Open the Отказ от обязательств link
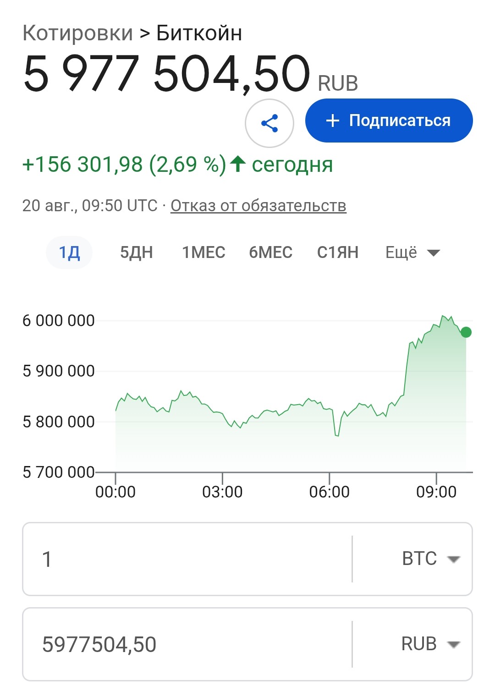 click(258, 206)
